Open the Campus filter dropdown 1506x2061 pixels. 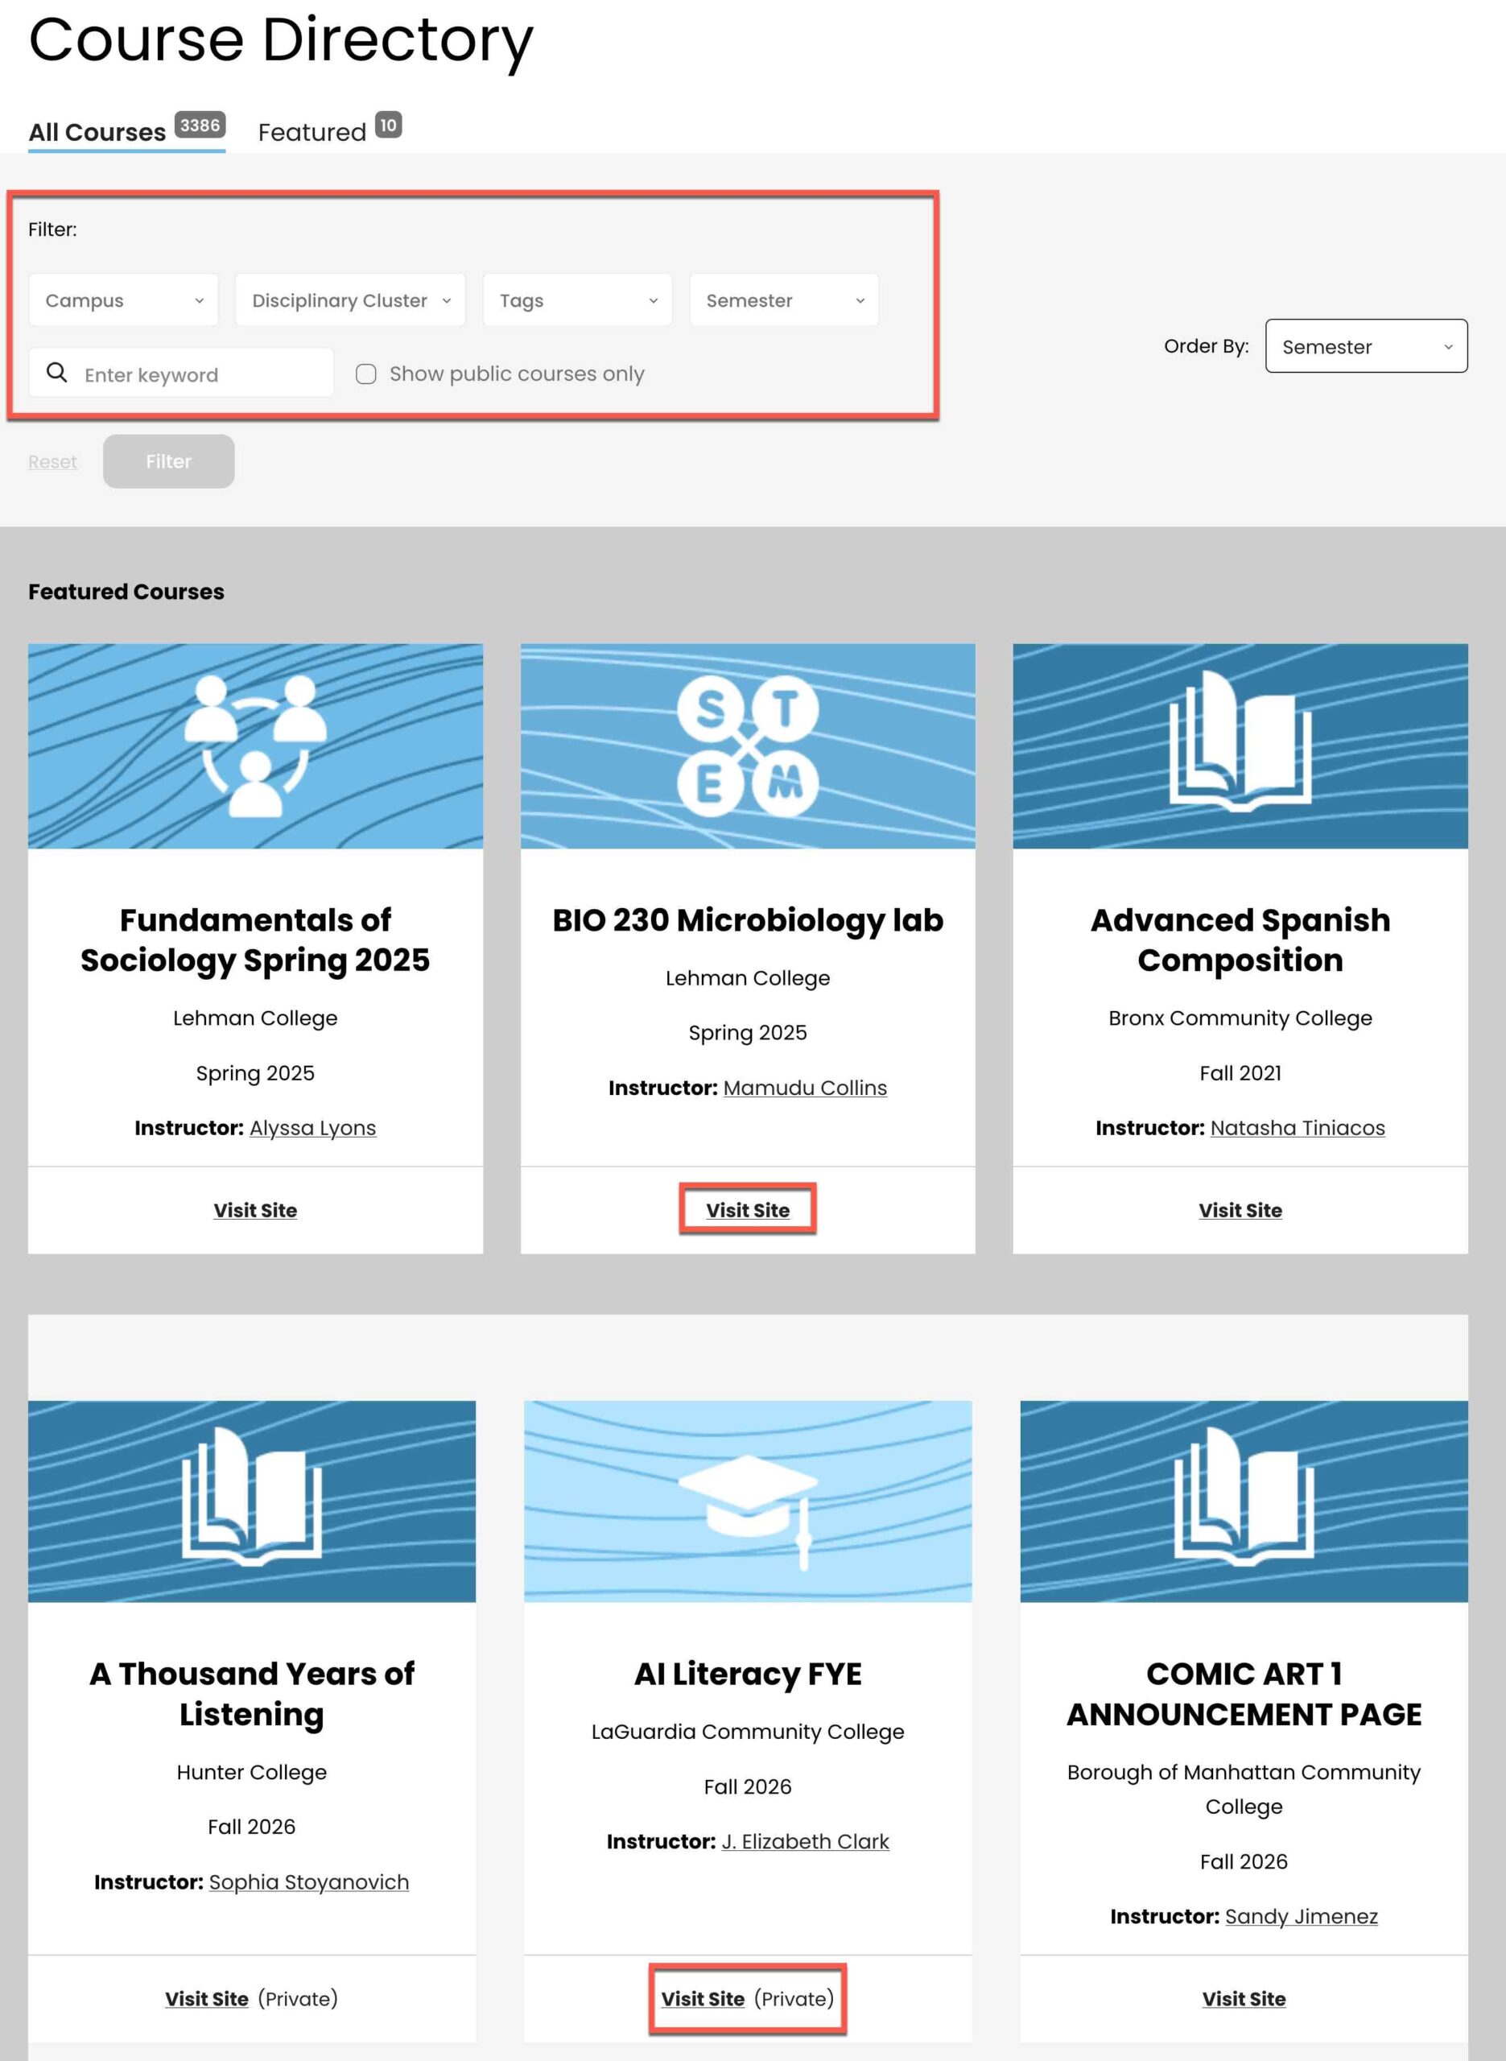pos(123,300)
